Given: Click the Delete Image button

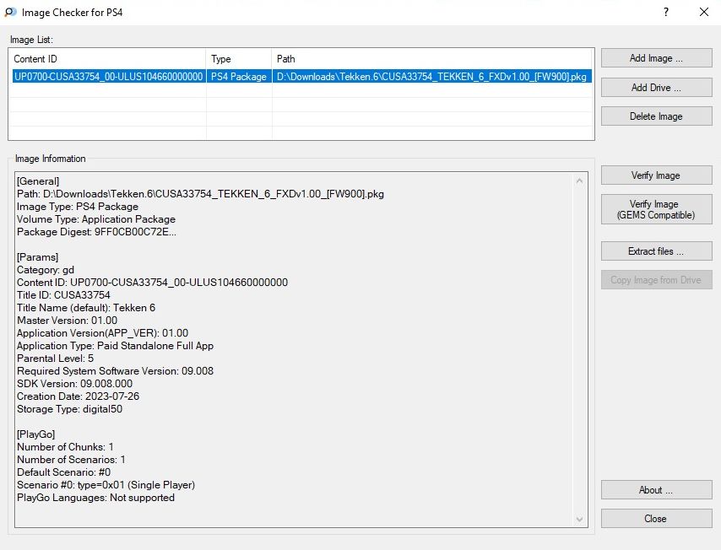Looking at the screenshot, I should 656,116.
